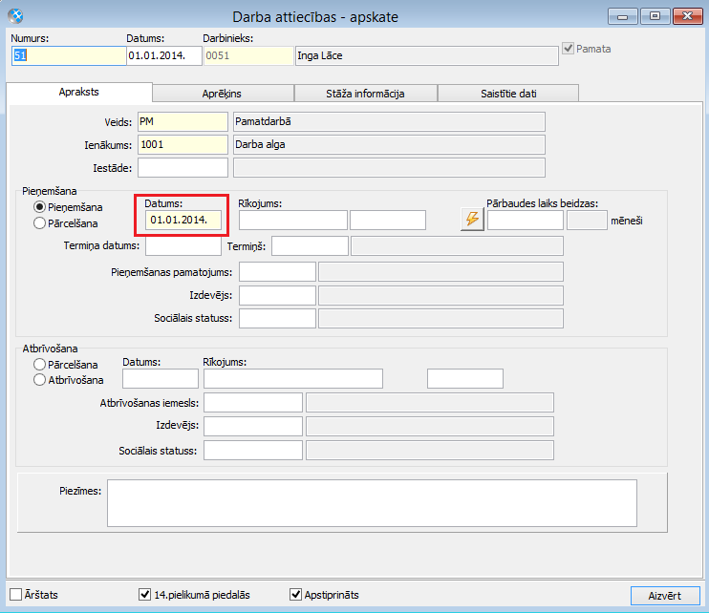The height and width of the screenshot is (613, 709).
Task: Select Pārcelšana radio in Atbrīvošana group
Action: click(40, 364)
